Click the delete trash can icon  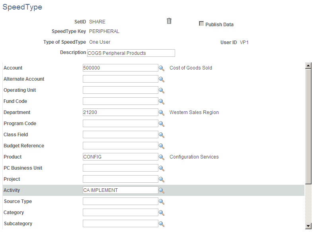point(169,21)
